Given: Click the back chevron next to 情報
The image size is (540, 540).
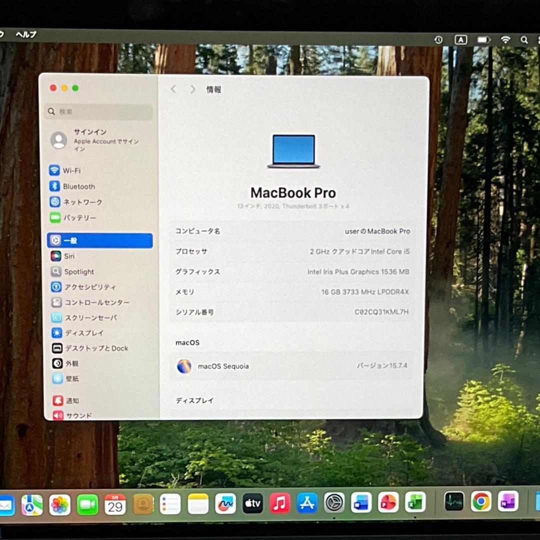Looking at the screenshot, I should click(173, 89).
